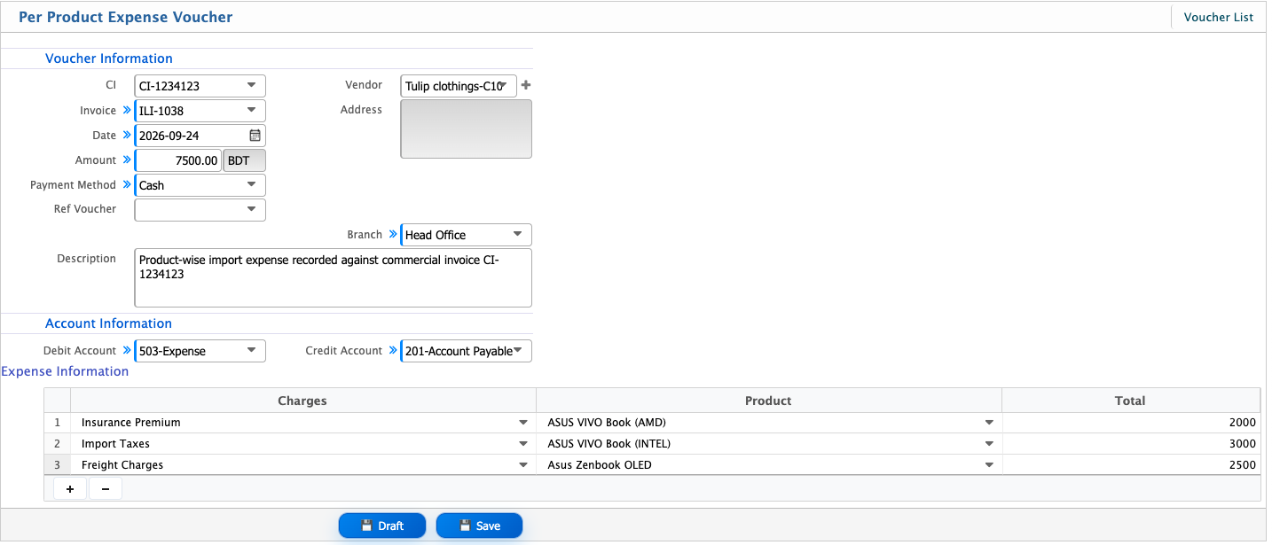Add an expense row with plus button
This screenshot has width=1272, height=545.
pos(70,488)
